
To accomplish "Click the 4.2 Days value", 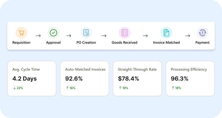I will (x=25, y=79).
